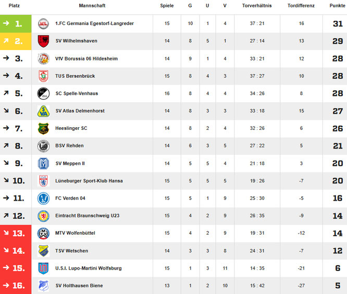This screenshot has height=294, width=347.
Task: Click the red rank 16 position cell
Action: 16,286
